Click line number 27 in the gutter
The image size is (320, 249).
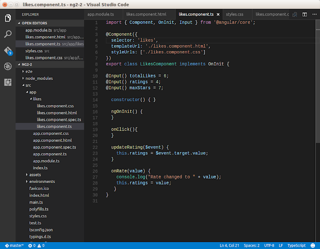[95, 177]
